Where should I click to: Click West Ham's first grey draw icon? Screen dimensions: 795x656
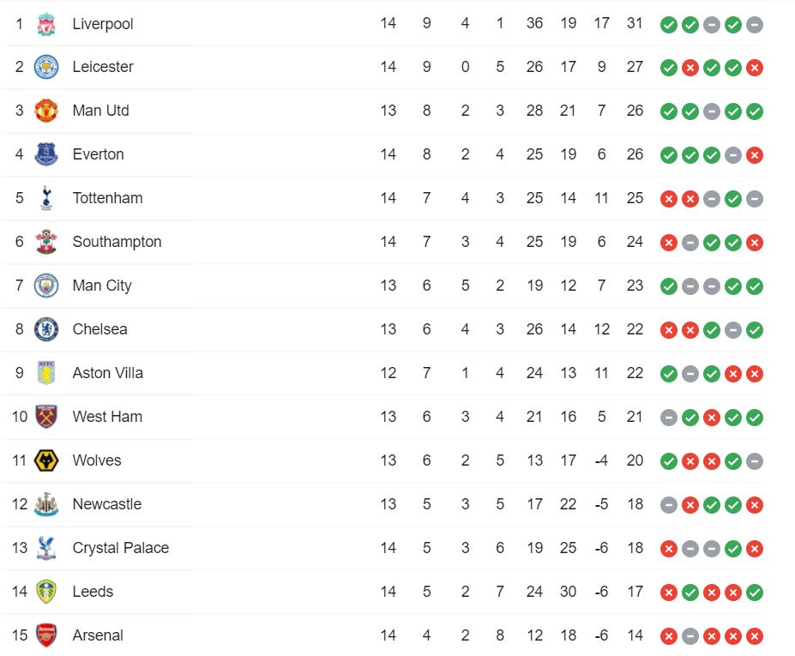pyautogui.click(x=669, y=418)
